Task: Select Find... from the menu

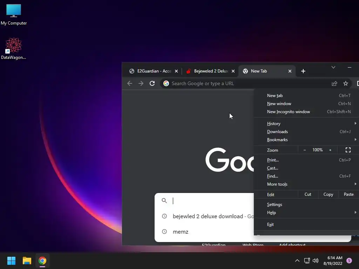Action: pos(307,176)
